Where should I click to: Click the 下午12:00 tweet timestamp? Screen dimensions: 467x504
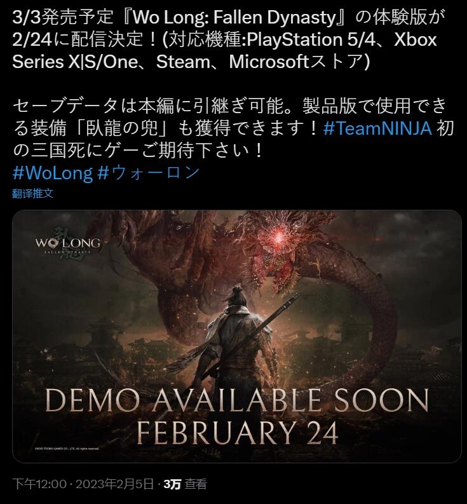pos(39,484)
